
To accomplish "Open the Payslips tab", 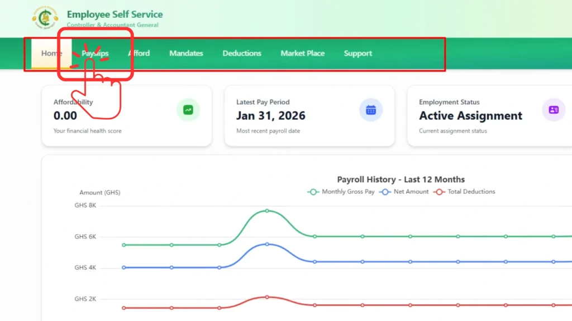I will [95, 53].
